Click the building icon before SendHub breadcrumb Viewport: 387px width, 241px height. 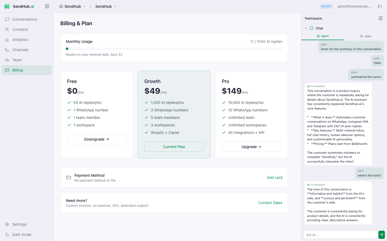pyautogui.click(x=61, y=6)
